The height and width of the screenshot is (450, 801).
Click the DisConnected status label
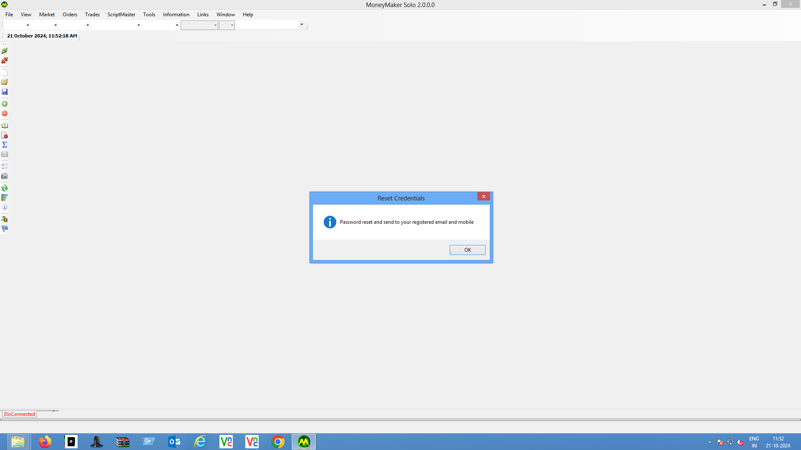20,414
